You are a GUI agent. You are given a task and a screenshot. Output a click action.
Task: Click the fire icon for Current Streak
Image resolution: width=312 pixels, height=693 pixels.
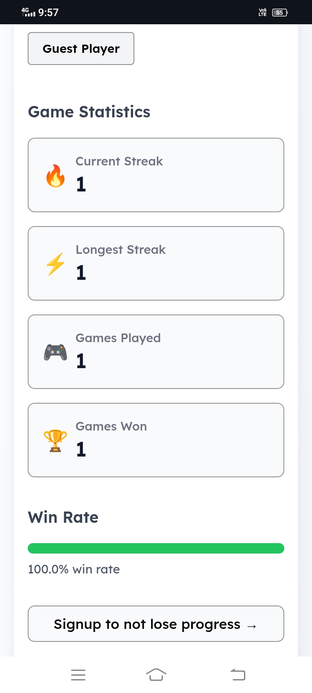pyautogui.click(x=55, y=176)
